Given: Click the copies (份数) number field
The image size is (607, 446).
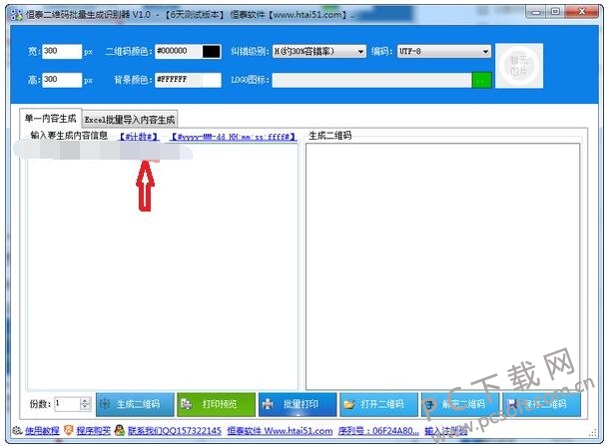Looking at the screenshot, I should coord(67,404).
